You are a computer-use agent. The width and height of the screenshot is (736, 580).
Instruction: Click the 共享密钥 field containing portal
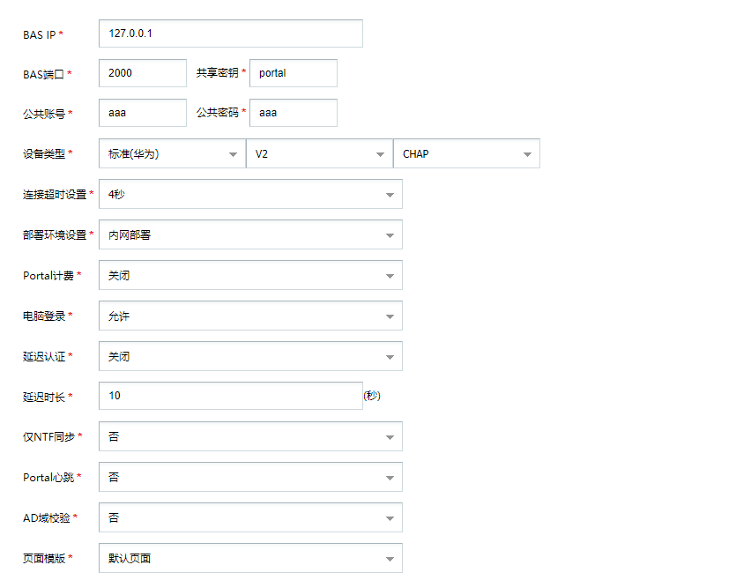click(x=294, y=73)
